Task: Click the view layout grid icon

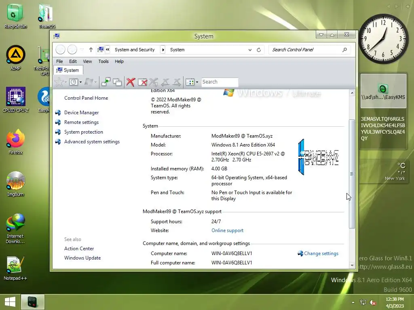Action: pyautogui.click(x=190, y=82)
